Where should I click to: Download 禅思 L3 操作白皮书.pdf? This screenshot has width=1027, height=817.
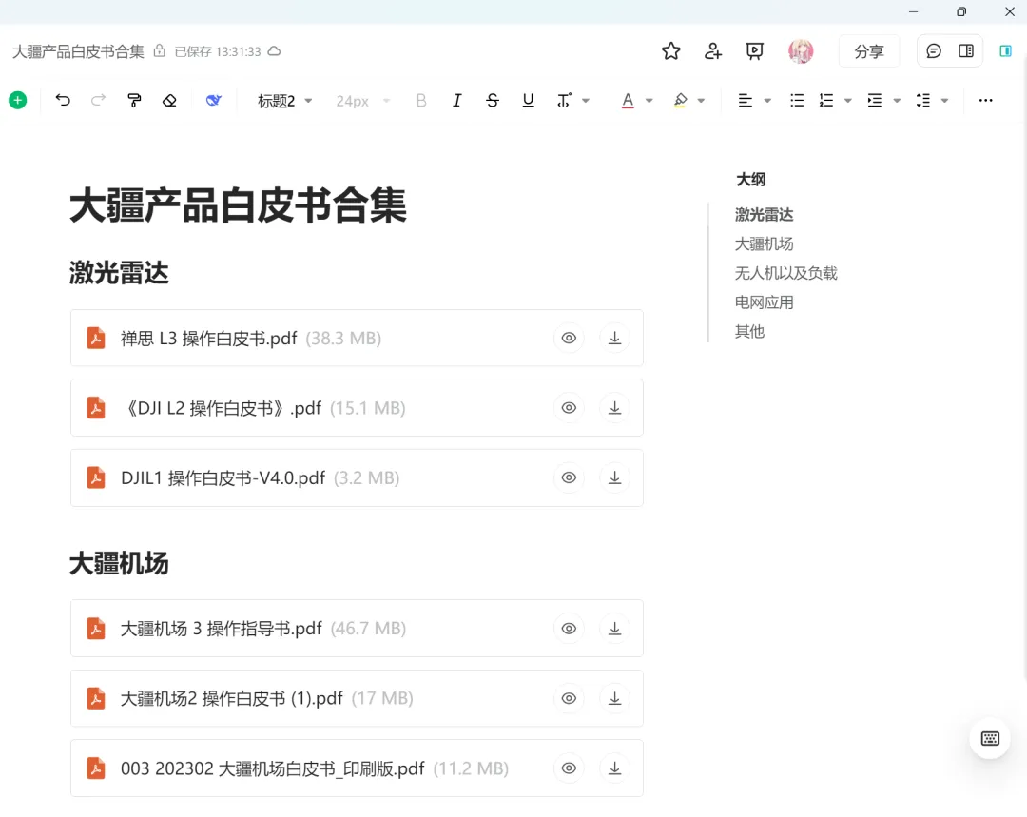click(614, 338)
